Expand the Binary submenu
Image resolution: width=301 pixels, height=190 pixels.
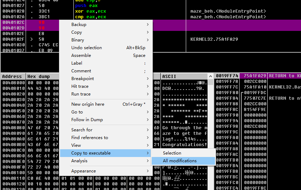[78, 40]
